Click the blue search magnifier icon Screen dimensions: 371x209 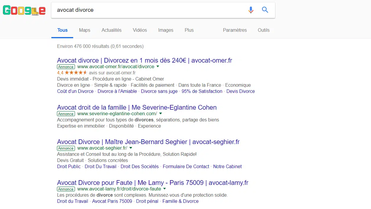[x=265, y=10]
